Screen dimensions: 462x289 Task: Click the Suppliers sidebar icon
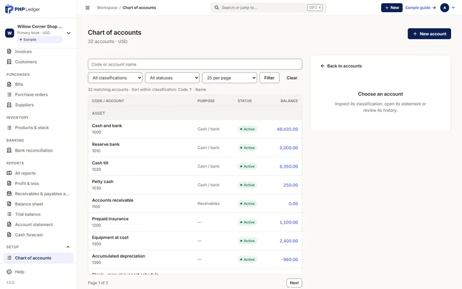pyautogui.click(x=9, y=105)
